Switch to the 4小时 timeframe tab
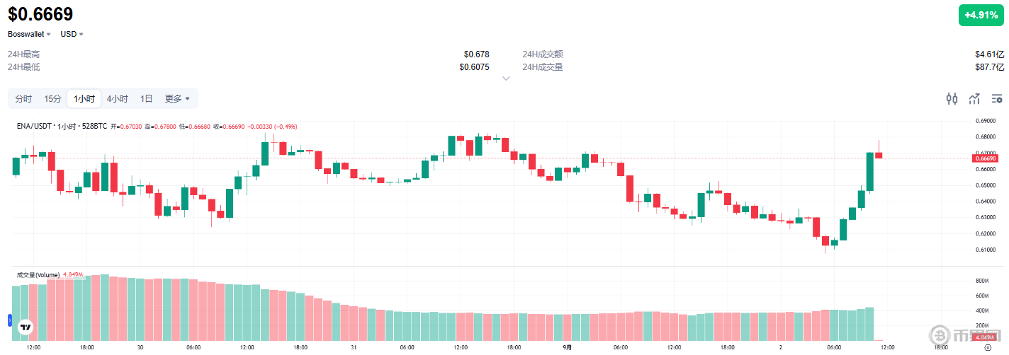This screenshot has width=1009, height=355. point(118,99)
